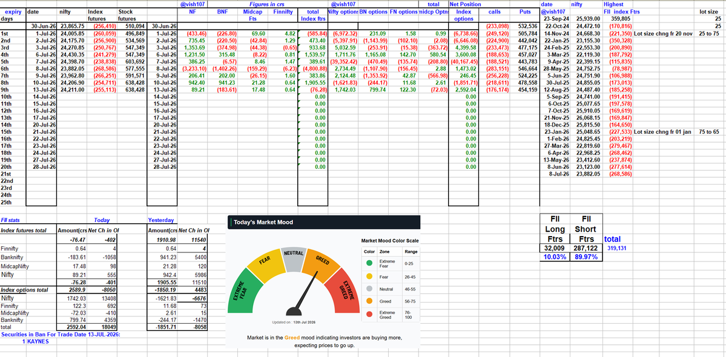Click the 'Updated on : 13th Jul 2026' label
Screen dimensions: 726x357
pyautogui.click(x=294, y=322)
